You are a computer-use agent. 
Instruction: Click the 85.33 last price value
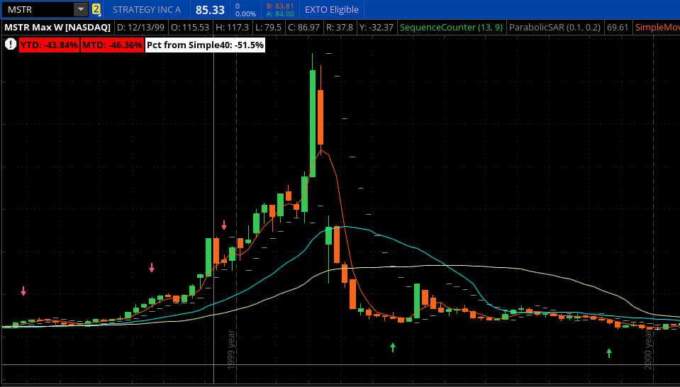(x=211, y=9)
